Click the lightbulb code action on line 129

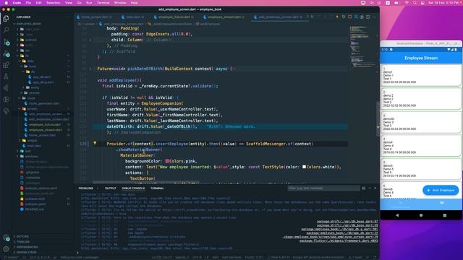pos(95,143)
